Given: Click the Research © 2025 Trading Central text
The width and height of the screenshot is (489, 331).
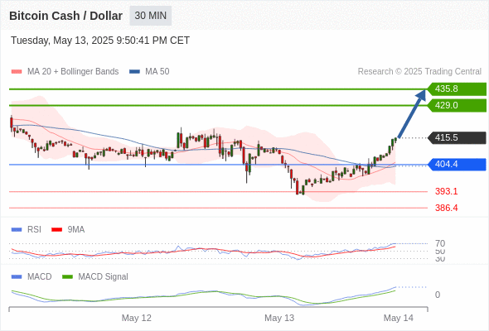Looking at the screenshot, I should 419,72.
